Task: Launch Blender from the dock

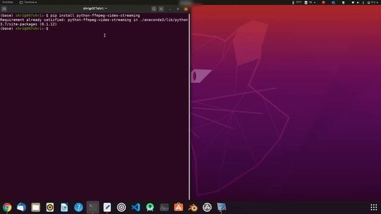Action: (x=193, y=207)
